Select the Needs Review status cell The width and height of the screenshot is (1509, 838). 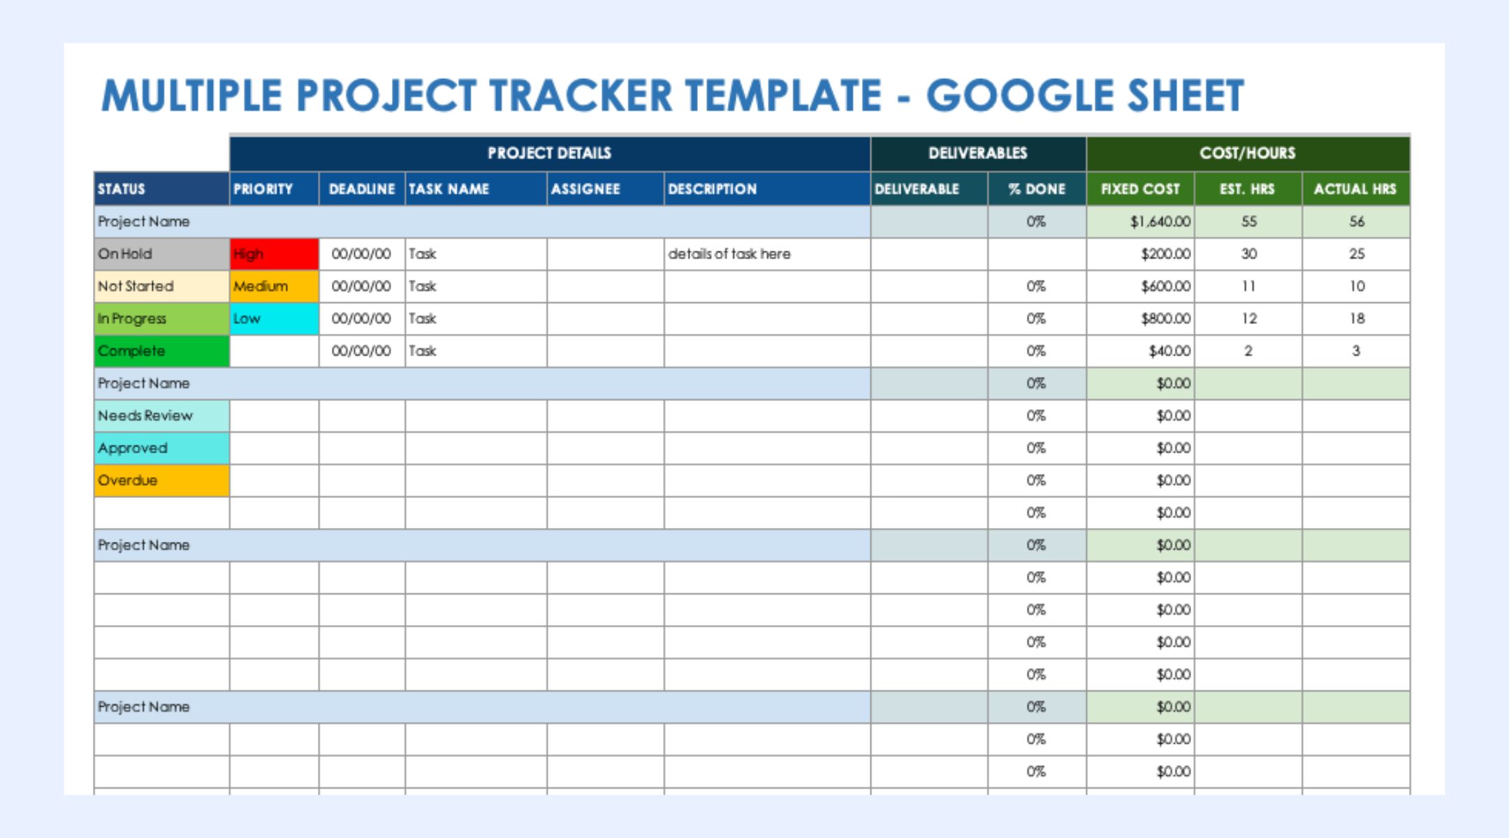(x=161, y=416)
